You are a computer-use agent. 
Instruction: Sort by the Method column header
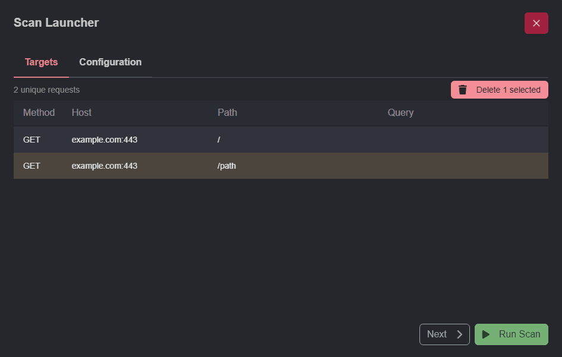coord(39,113)
